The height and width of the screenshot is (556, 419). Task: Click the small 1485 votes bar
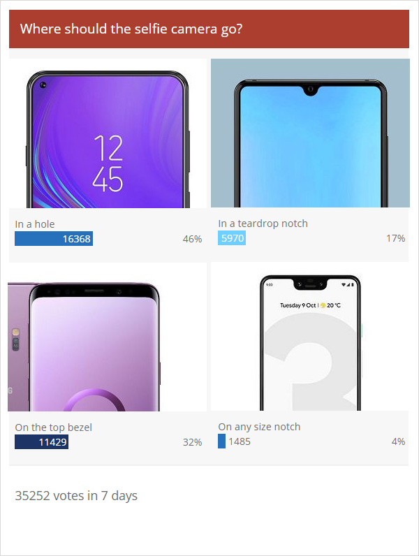coord(221,441)
